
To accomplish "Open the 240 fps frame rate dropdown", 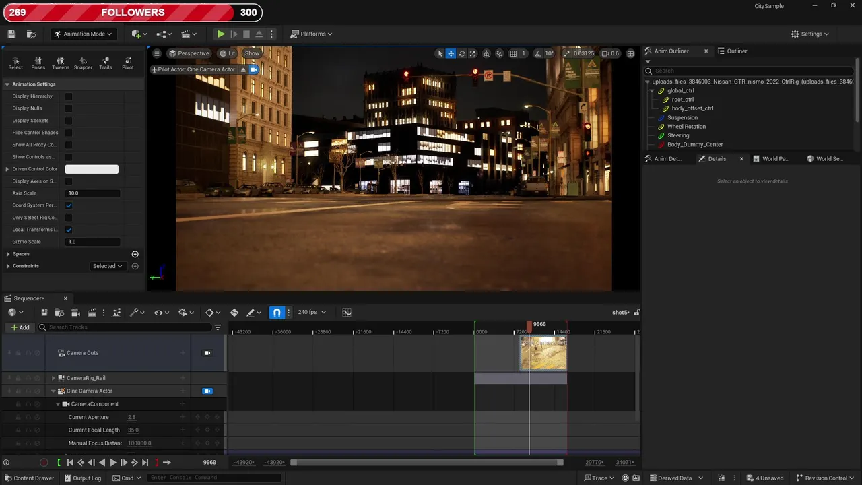I will coord(312,312).
